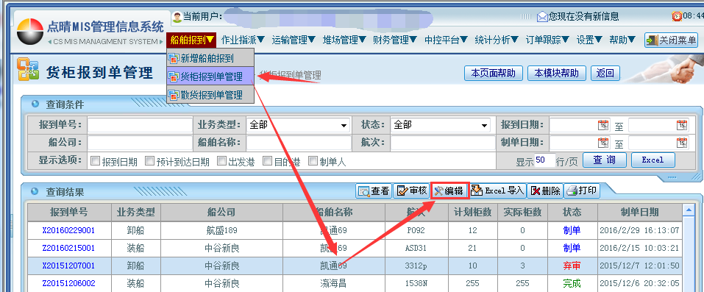Viewport: 704px width, 292px height.
Task: Click the Excel 导入 import button
Action: [x=497, y=191]
